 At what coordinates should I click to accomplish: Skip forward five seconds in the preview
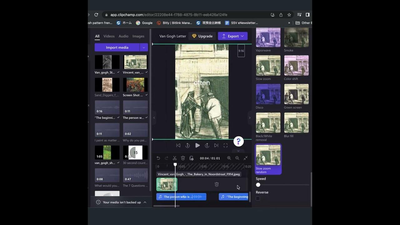pyautogui.click(x=207, y=145)
